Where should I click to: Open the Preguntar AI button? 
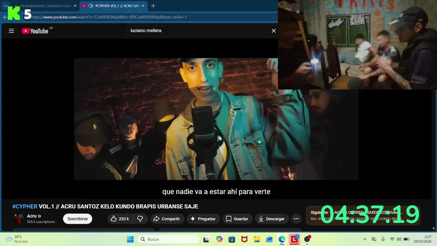(x=203, y=219)
